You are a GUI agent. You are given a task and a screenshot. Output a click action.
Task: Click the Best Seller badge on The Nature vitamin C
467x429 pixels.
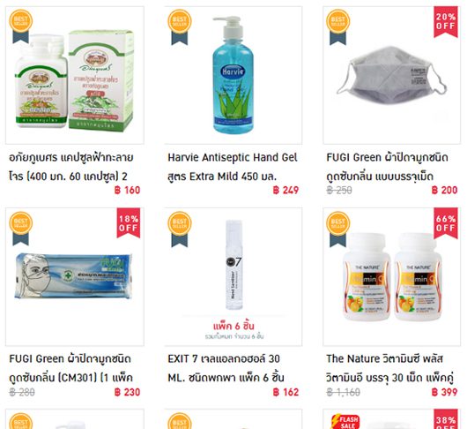point(338,230)
